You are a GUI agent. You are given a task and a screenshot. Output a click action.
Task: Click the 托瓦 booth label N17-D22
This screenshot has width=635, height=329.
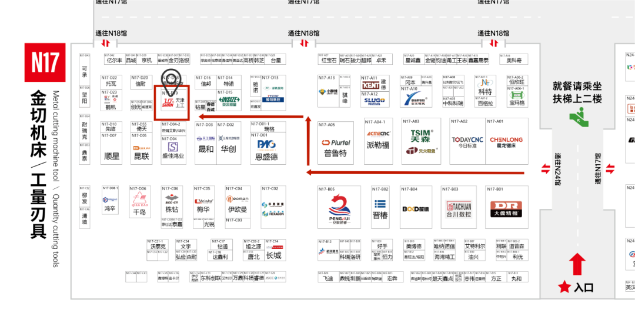click(111, 84)
